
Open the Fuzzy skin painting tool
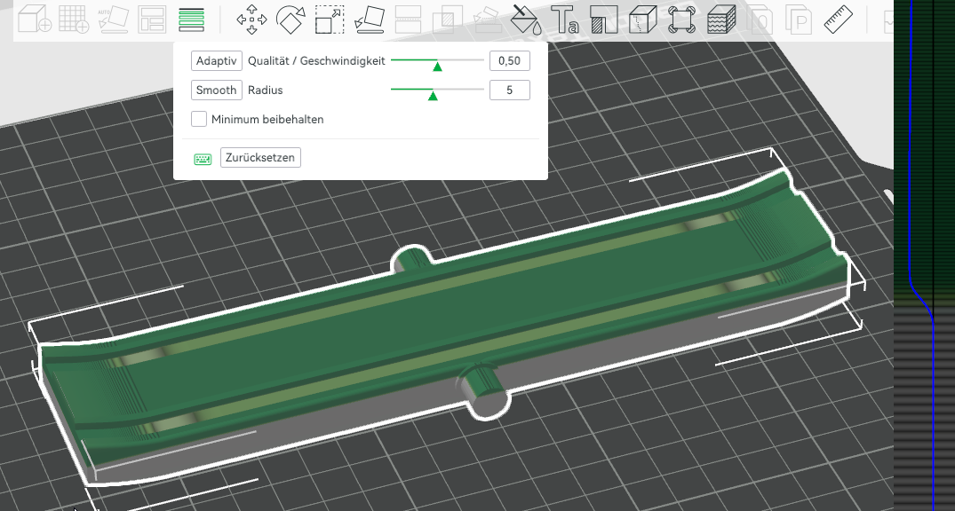click(x=721, y=20)
